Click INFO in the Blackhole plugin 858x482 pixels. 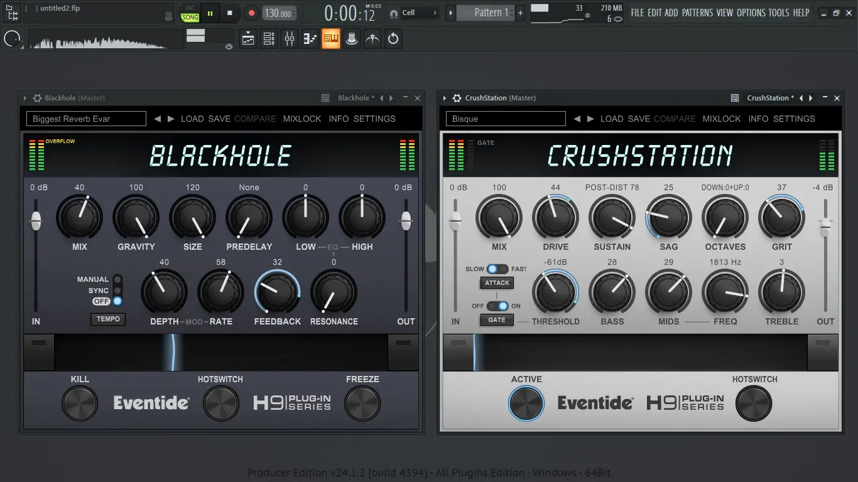click(339, 119)
